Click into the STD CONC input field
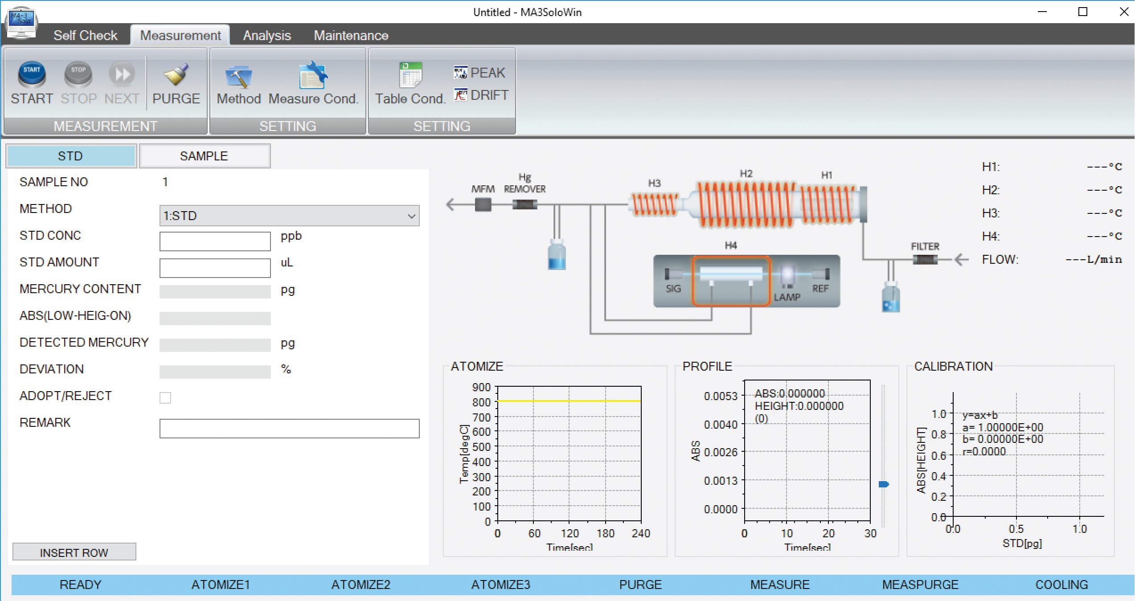Screen dimensions: 1135x601 coord(215,241)
